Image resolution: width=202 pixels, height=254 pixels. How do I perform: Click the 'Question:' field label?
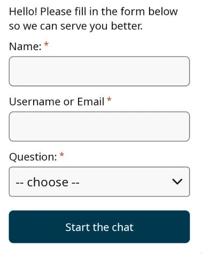33,157
